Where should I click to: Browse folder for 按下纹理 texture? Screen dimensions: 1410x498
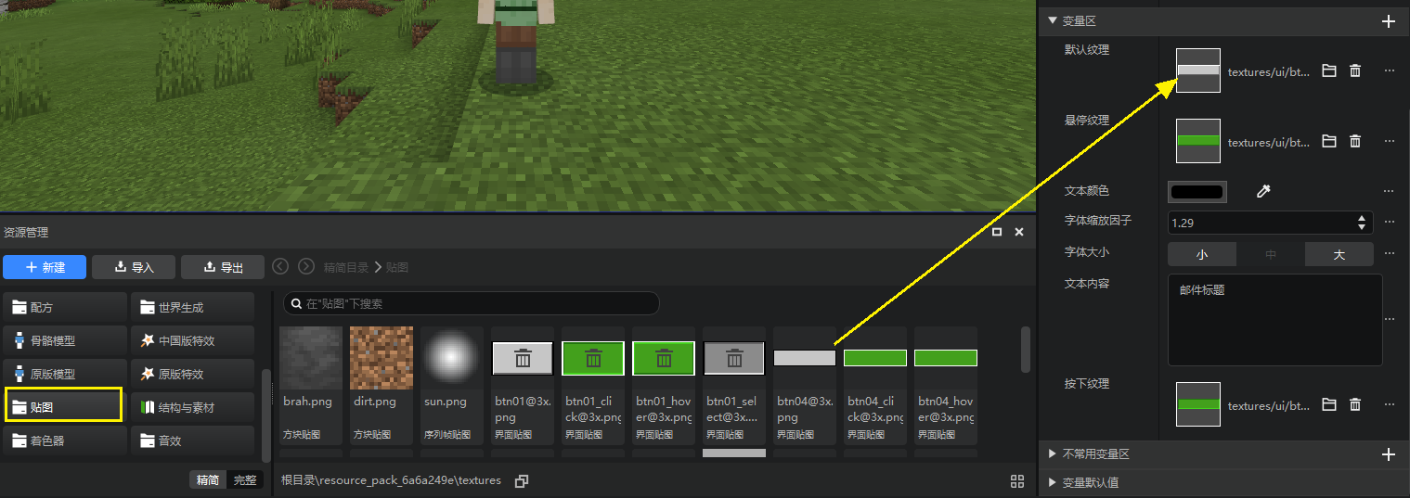click(x=1329, y=404)
